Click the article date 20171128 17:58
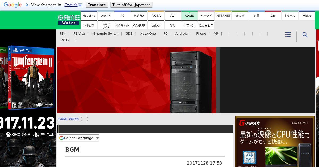The width and height of the screenshot is (319, 167). pos(204,163)
